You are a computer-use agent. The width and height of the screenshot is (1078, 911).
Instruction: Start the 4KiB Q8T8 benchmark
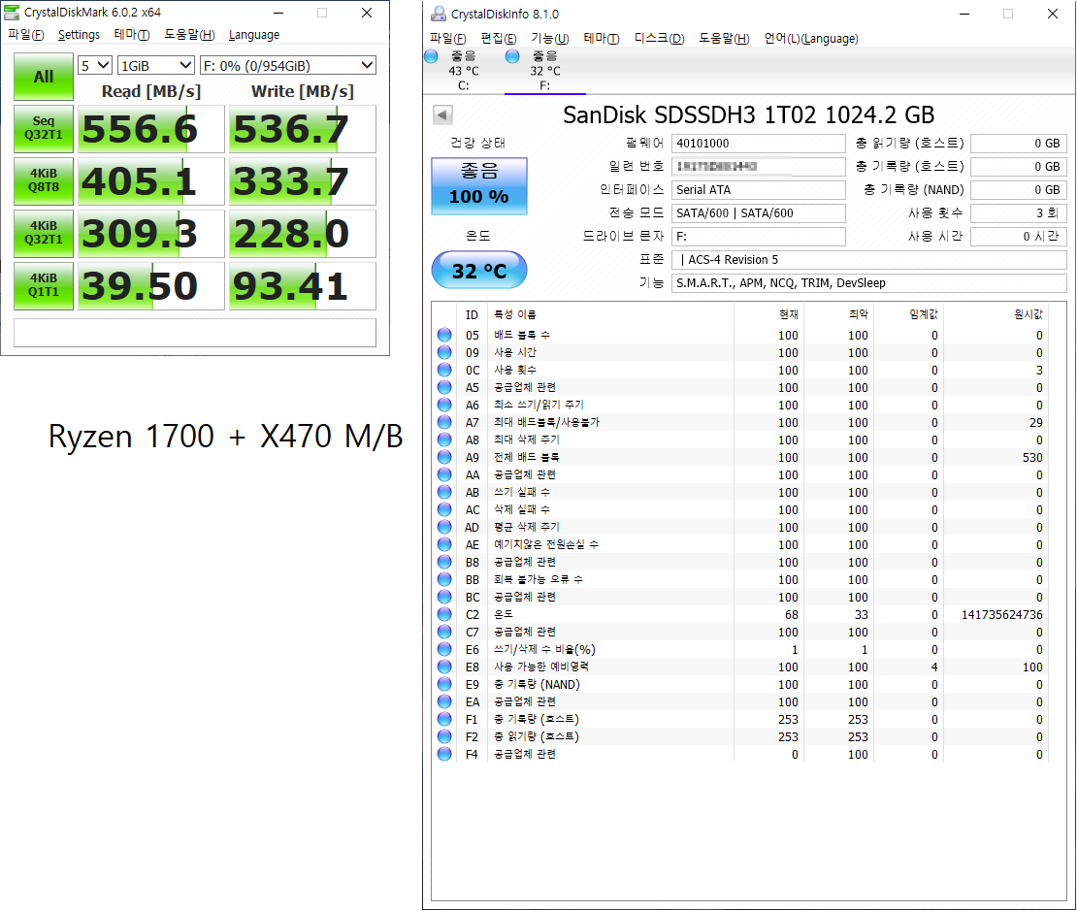[x=44, y=180]
